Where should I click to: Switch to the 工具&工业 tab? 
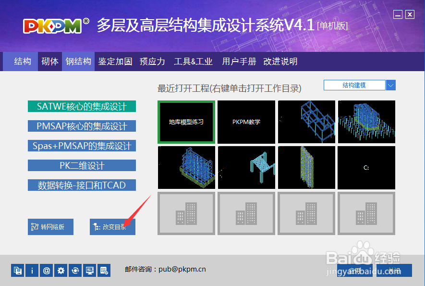(x=193, y=62)
